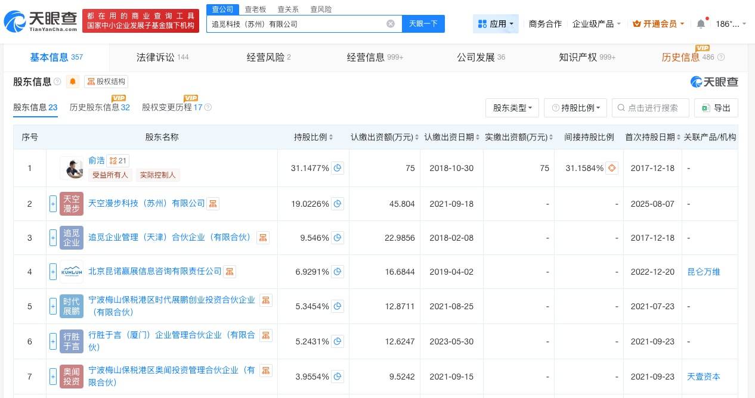Select 查风险 search mode
755x398 pixels.
coord(321,9)
